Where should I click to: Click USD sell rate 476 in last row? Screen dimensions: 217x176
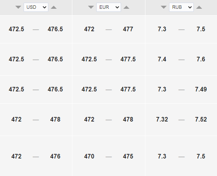55,157
